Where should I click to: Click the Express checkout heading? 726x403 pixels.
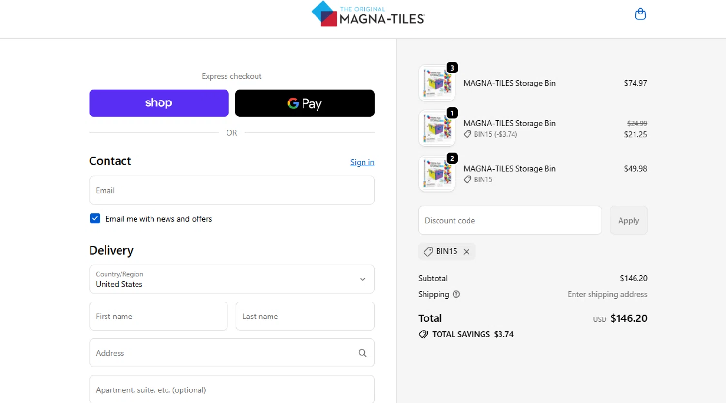pos(232,76)
